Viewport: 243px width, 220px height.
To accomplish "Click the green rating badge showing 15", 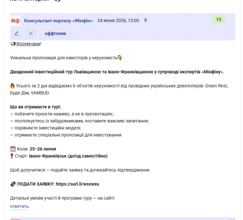I will pos(218,19).
